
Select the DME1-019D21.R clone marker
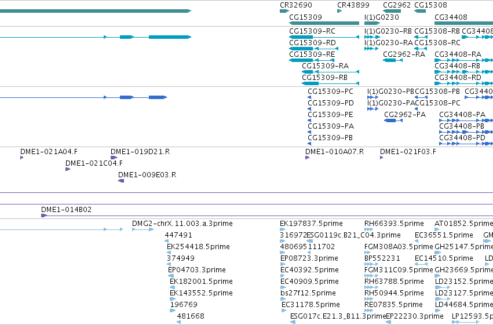[114, 158]
